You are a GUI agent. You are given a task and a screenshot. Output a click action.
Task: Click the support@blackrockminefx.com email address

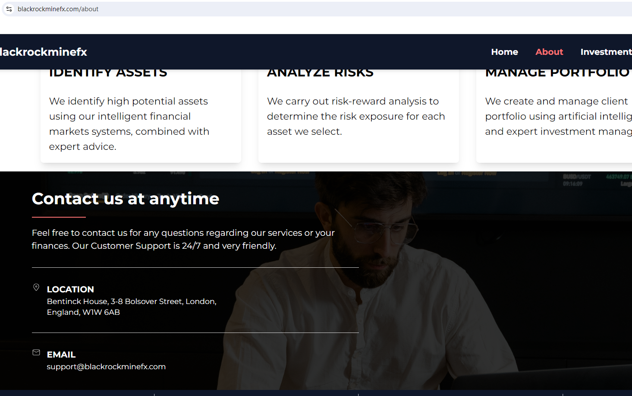(x=106, y=367)
